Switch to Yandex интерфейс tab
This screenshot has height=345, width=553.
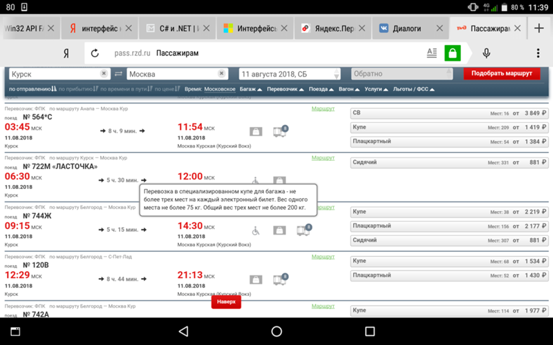[x=98, y=28]
